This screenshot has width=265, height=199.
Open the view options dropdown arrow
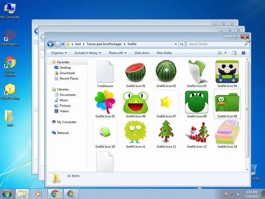[225, 53]
